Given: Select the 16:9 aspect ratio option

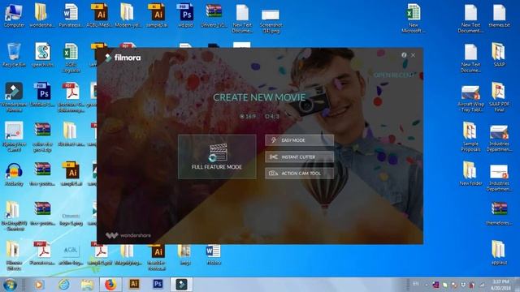Looking at the screenshot, I should tap(248, 117).
